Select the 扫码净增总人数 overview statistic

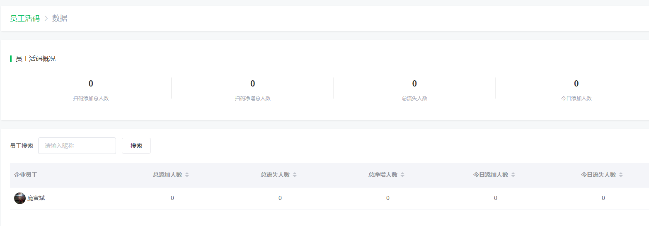(252, 99)
